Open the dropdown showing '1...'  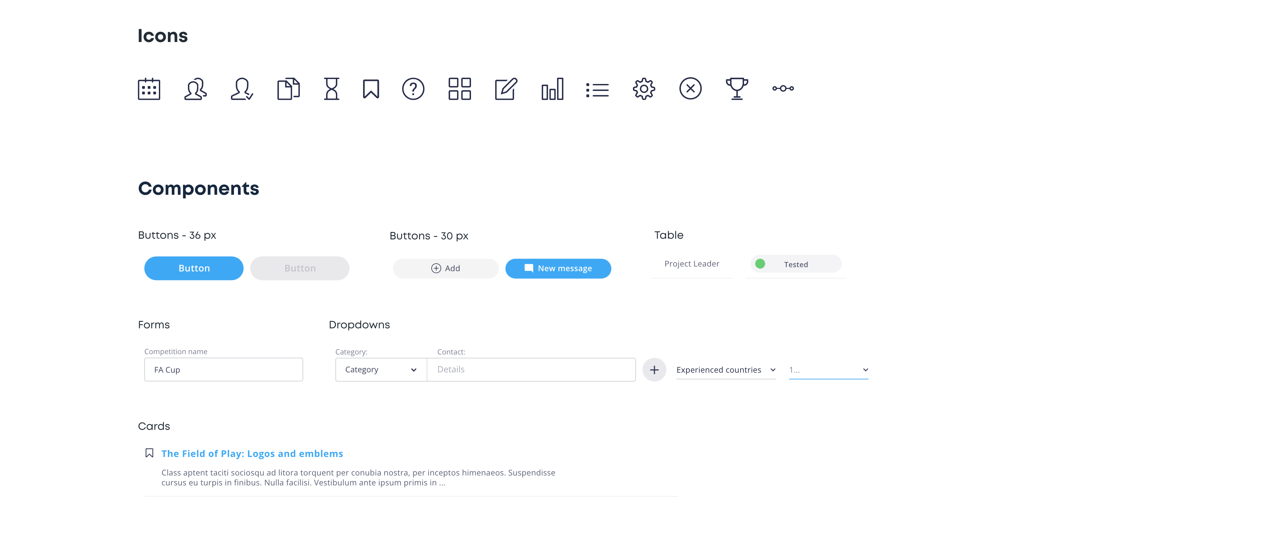tap(828, 370)
